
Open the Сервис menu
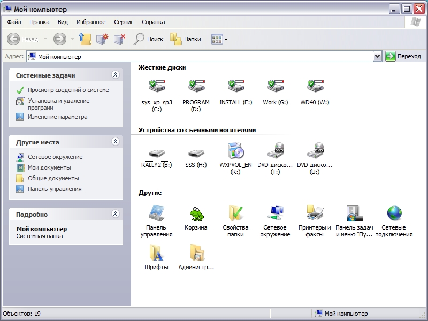point(124,22)
